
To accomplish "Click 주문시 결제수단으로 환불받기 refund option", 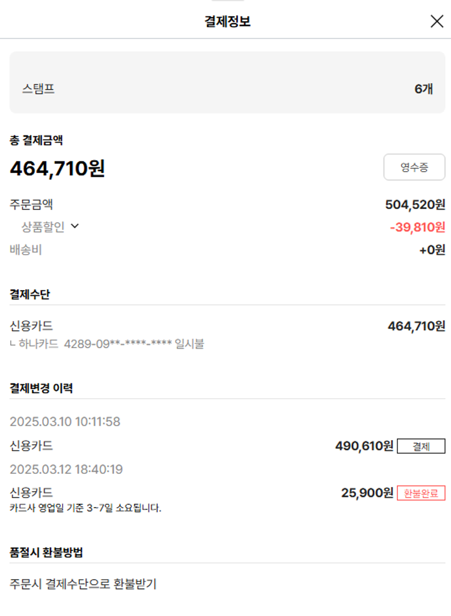I will click(x=83, y=584).
